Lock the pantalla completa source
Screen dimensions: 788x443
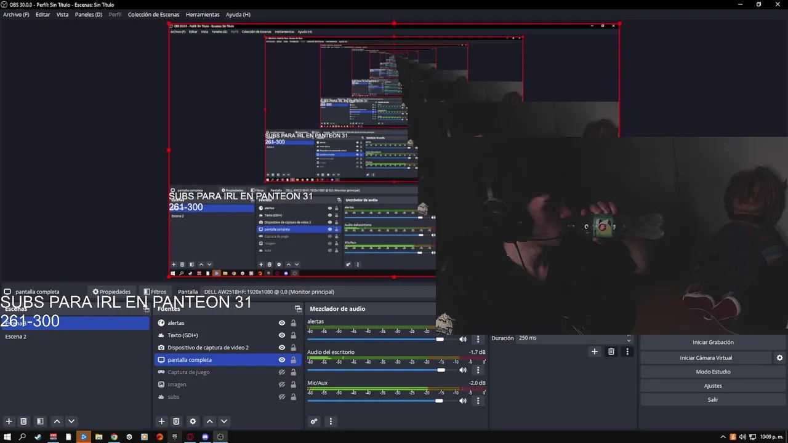(293, 360)
